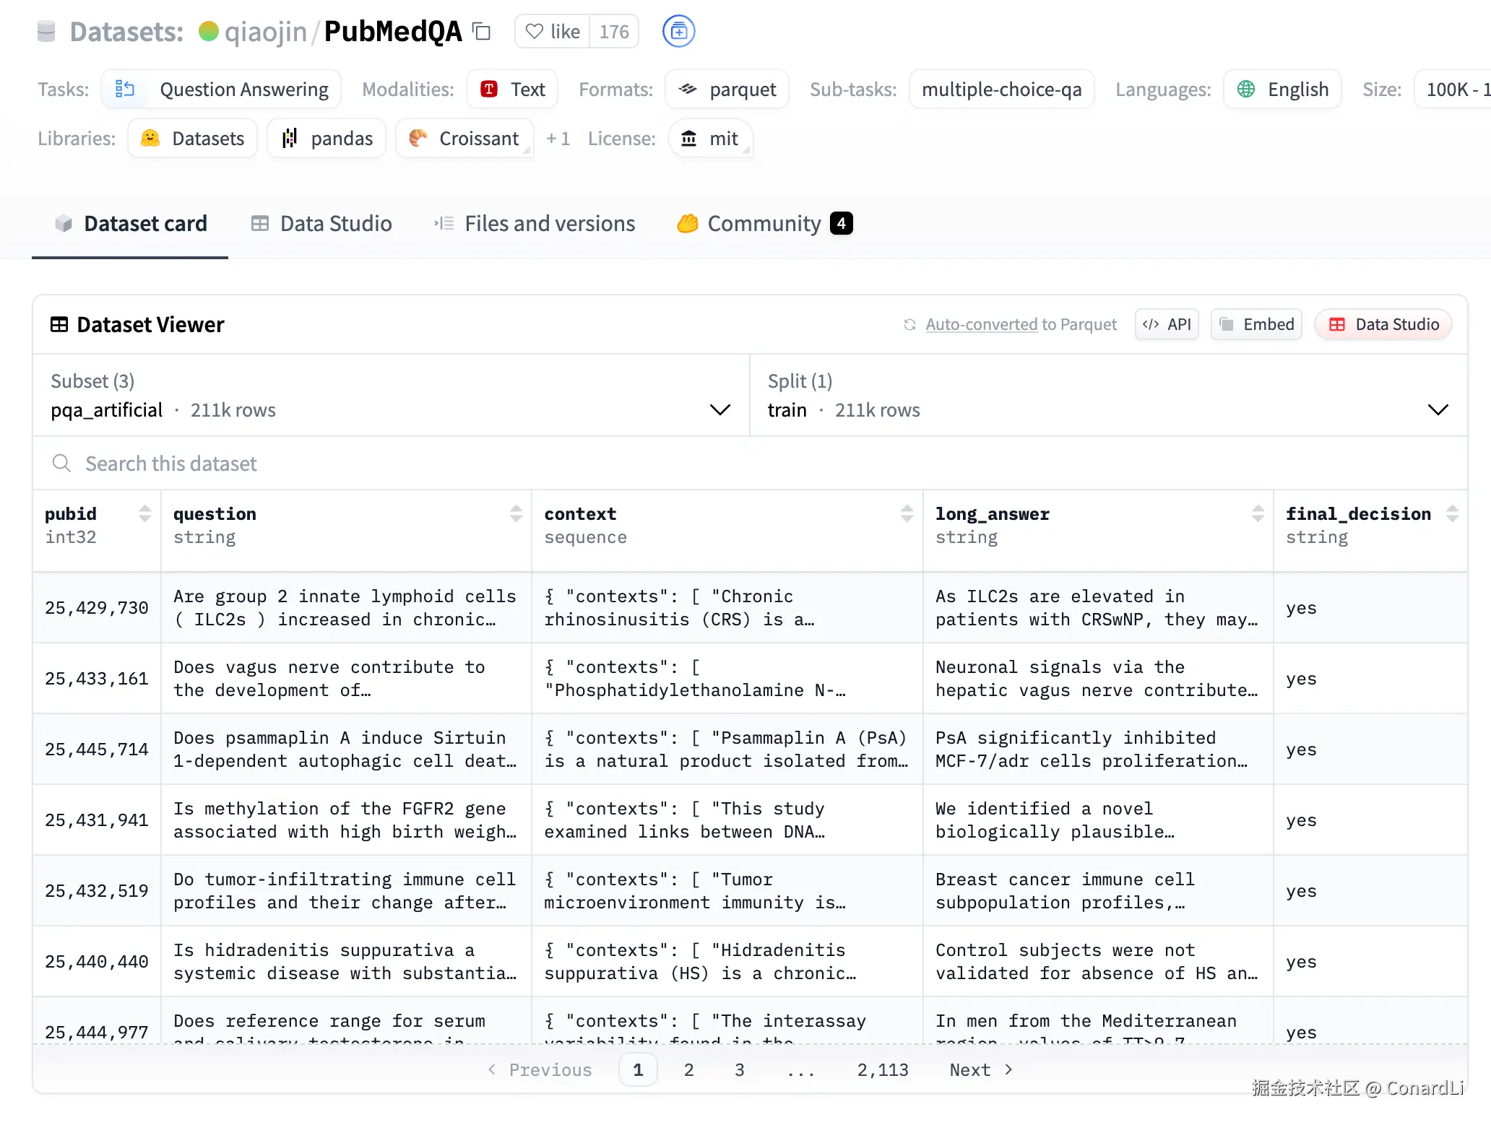The width and height of the screenshot is (1491, 1125).
Task: Toggle sorting on the question column
Action: point(516,513)
